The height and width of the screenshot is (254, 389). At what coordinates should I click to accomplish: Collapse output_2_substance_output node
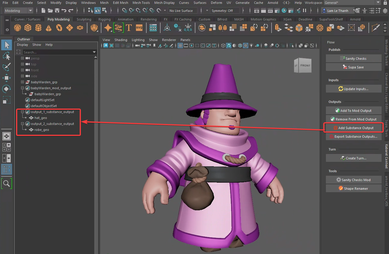click(x=22, y=124)
